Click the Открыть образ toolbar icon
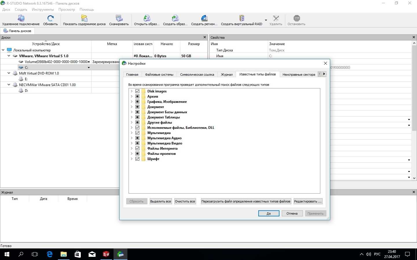Viewport: 417px width, 260px height. coord(147,18)
